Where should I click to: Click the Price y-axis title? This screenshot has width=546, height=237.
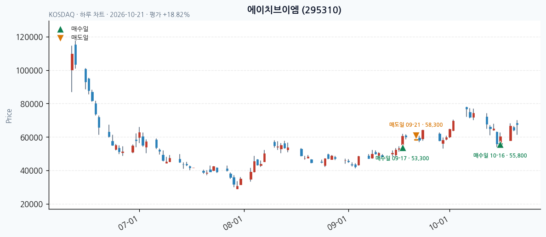coord(9,116)
